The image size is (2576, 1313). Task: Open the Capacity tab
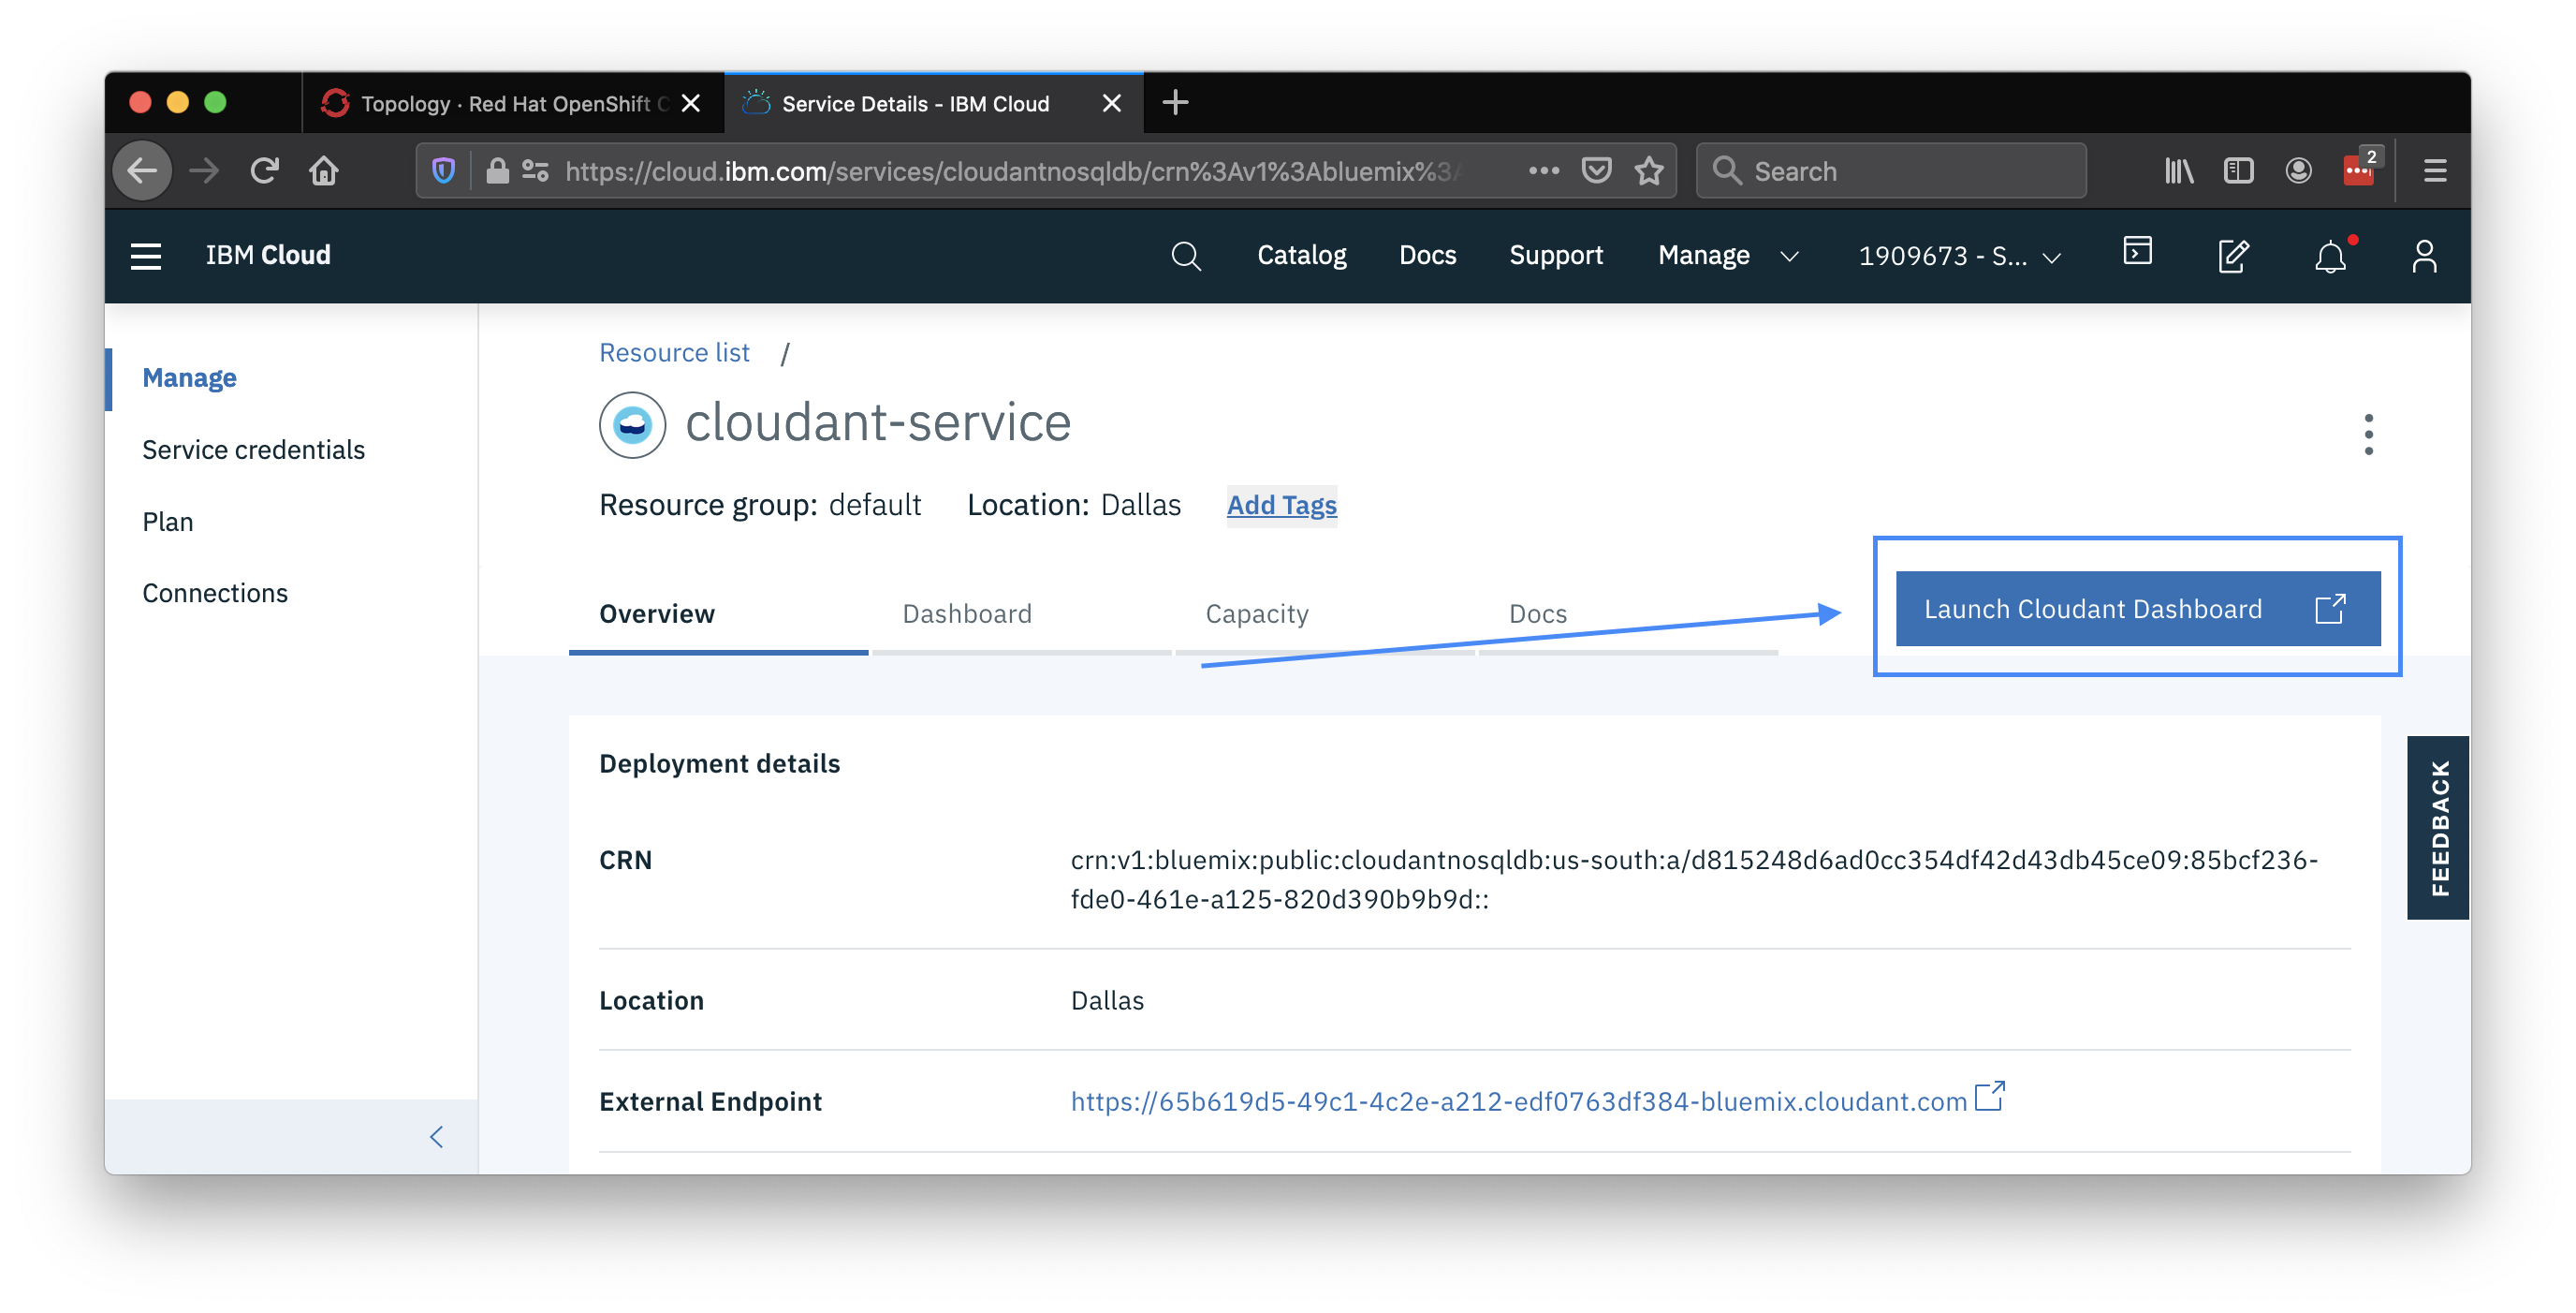click(1324, 613)
